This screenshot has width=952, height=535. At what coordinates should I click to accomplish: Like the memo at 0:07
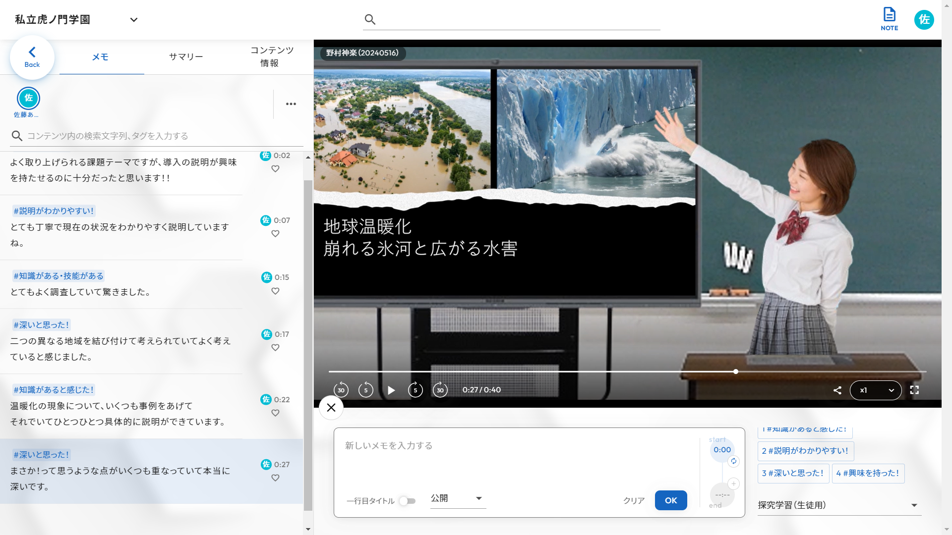tap(275, 234)
